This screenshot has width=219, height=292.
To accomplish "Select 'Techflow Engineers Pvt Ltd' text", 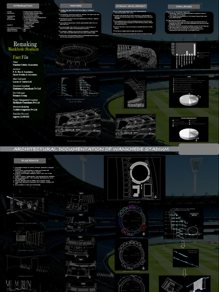I will [25, 110].
